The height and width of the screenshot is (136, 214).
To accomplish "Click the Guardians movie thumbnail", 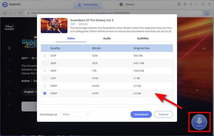I will pos(54,25).
